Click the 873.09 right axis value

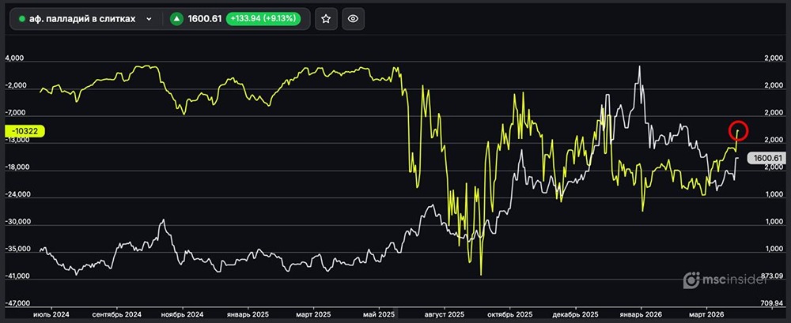pyautogui.click(x=774, y=276)
